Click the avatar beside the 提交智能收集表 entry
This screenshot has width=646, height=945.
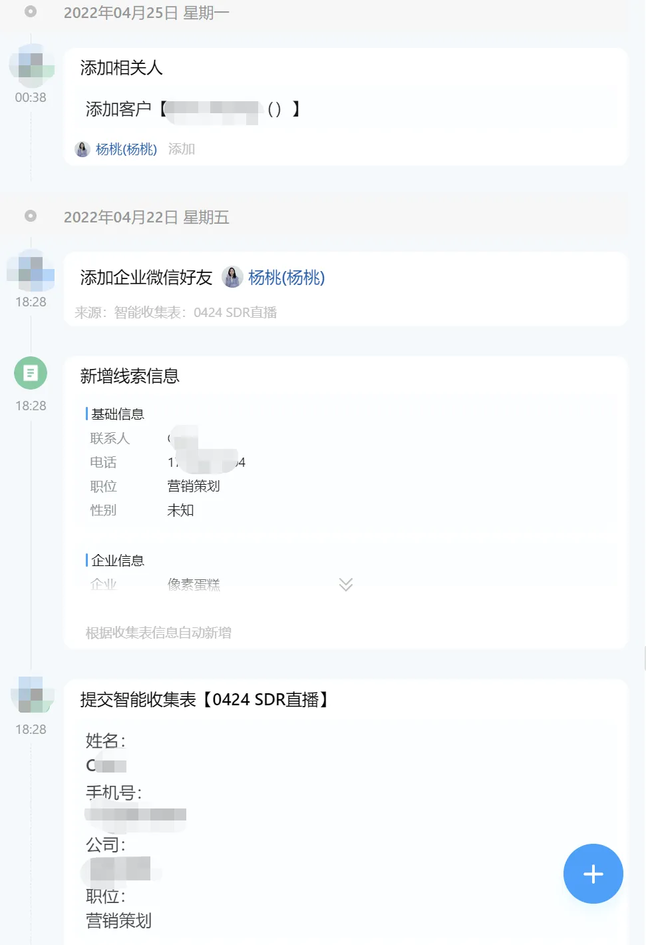[x=31, y=695]
